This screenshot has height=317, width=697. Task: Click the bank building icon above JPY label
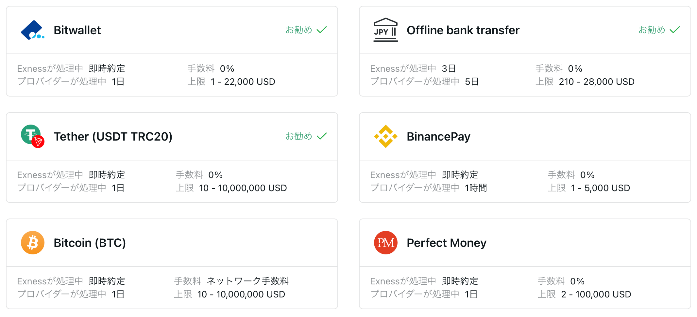[385, 23]
